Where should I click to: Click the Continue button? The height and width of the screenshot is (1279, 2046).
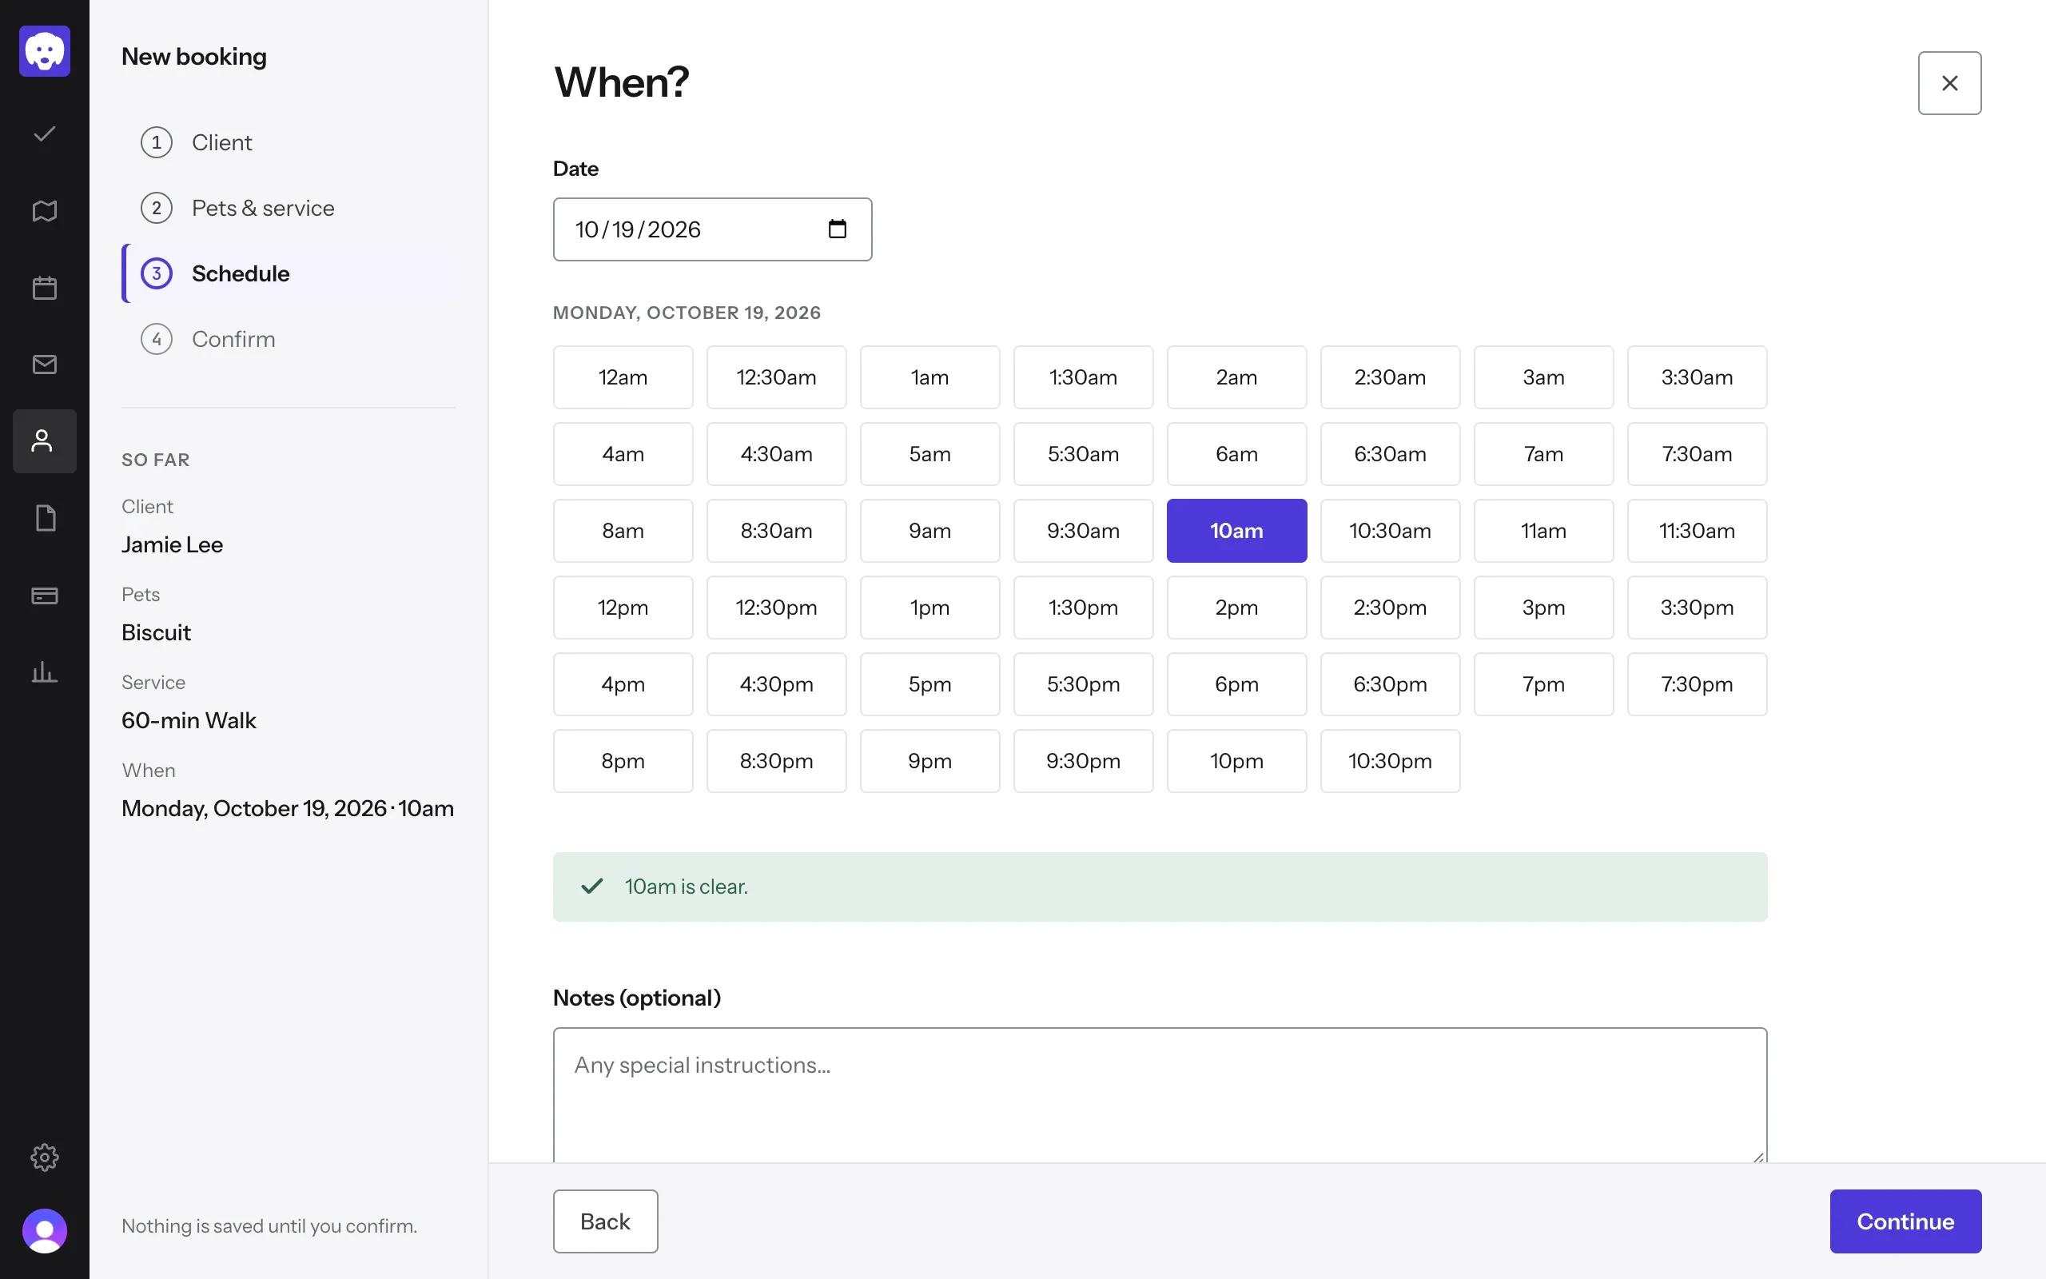[1905, 1221]
